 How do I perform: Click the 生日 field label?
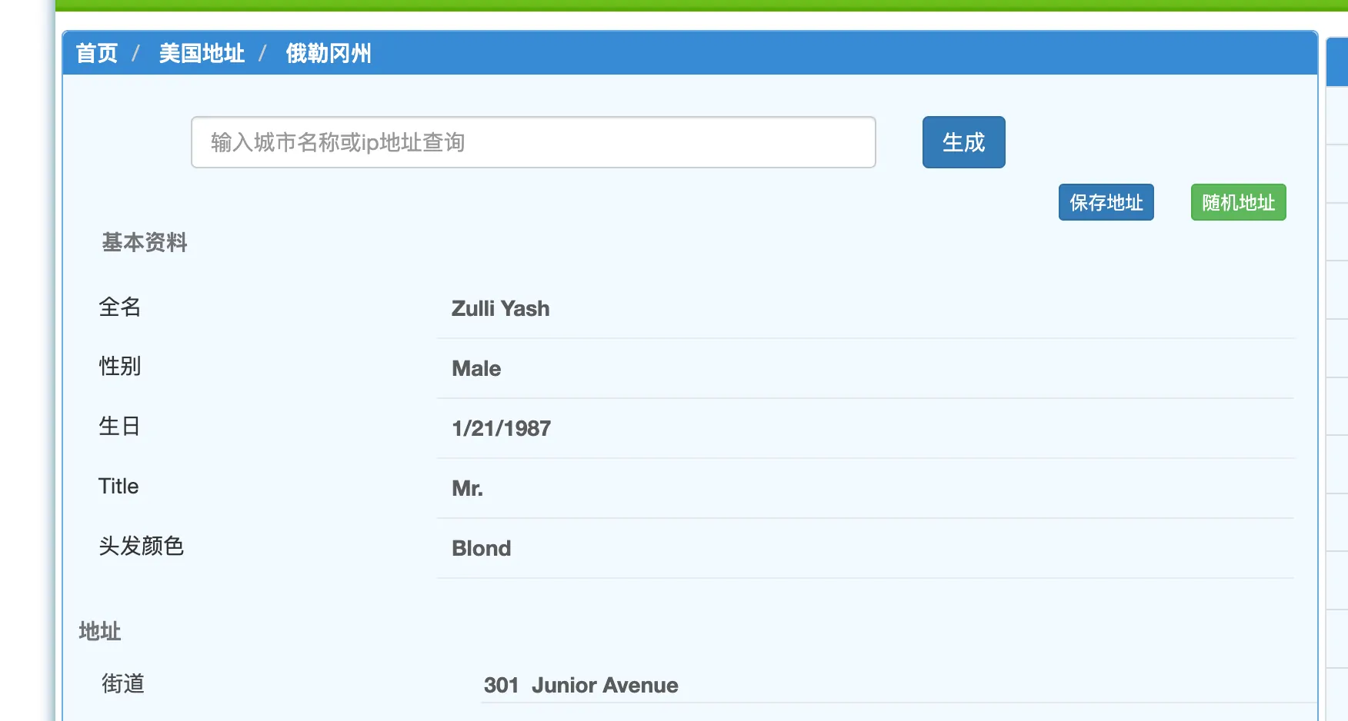coord(119,427)
